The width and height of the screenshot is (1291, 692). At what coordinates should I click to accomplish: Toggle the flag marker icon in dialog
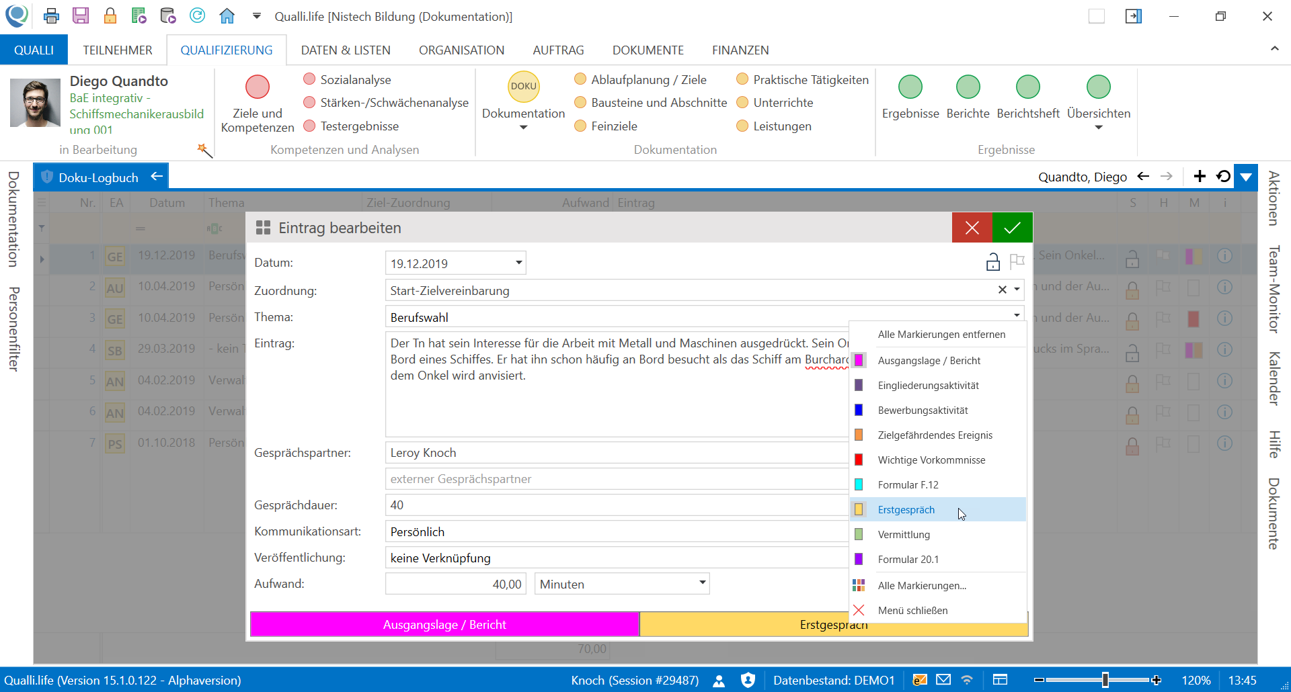point(1017,261)
